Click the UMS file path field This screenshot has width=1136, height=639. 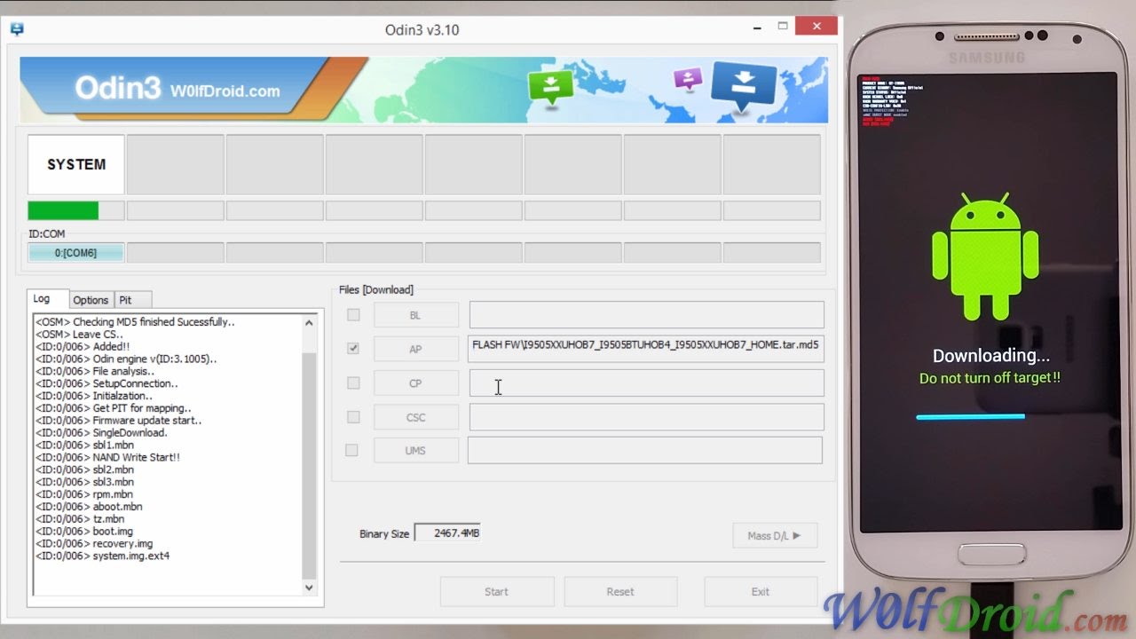click(645, 451)
